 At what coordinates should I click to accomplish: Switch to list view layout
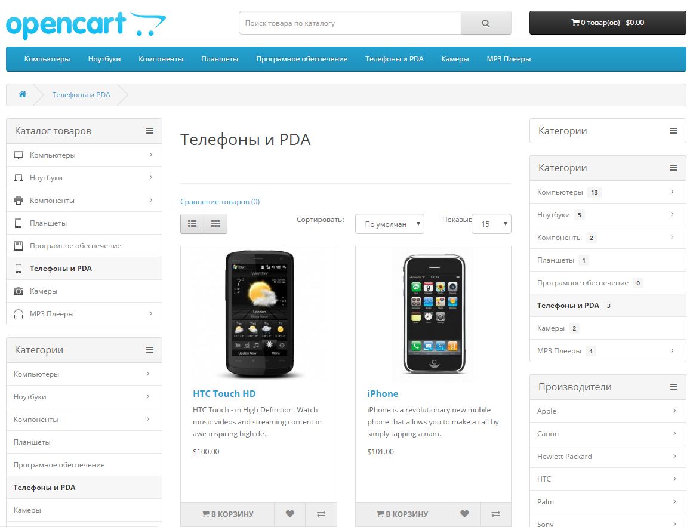192,224
